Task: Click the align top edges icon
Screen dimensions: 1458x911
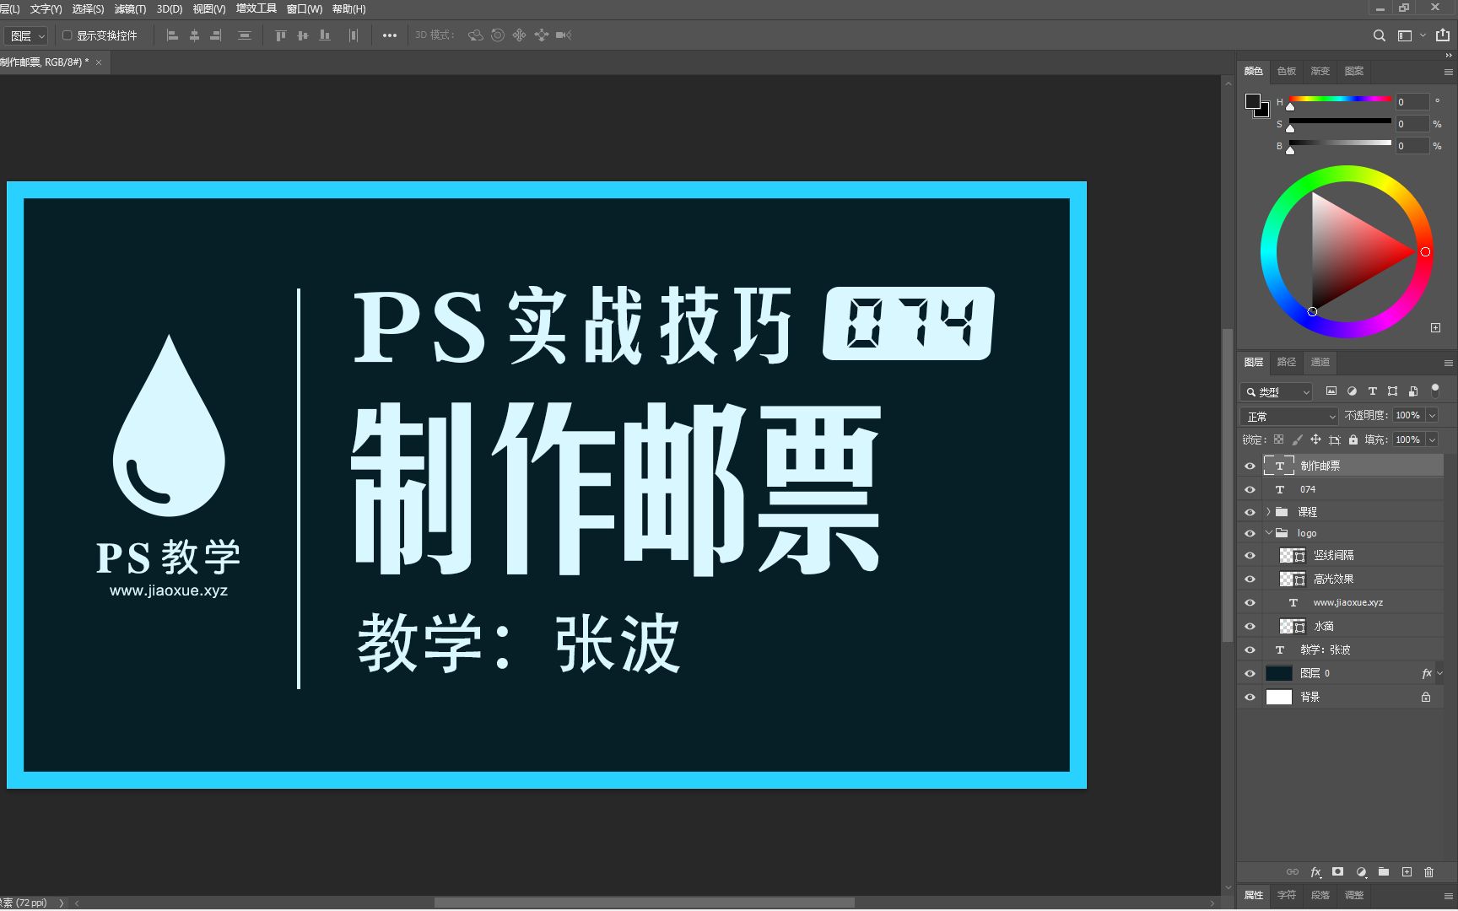Action: (281, 35)
